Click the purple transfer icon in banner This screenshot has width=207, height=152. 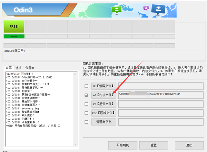pos(146,8)
